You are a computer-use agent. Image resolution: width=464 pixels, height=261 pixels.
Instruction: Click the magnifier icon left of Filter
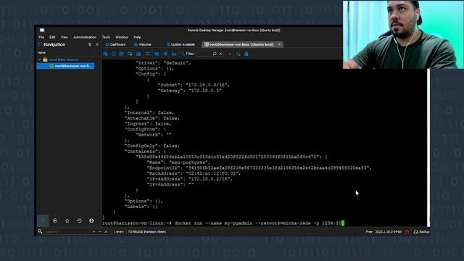183,54
